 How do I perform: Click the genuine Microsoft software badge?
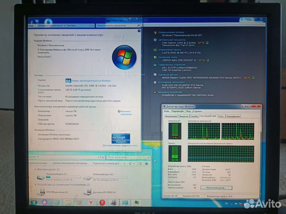pos(121,138)
